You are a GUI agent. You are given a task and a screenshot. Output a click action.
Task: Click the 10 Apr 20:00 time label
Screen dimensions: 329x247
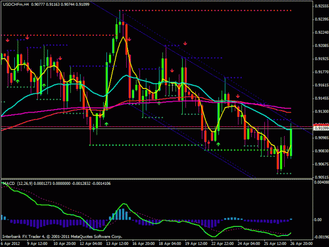(65, 244)
